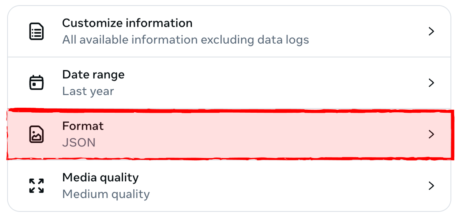Click the Media quality expand-arrows icon
This screenshot has height=217, width=460.
tap(36, 186)
